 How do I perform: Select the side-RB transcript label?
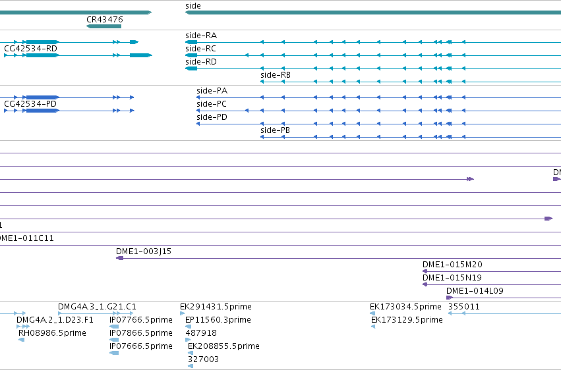pyautogui.click(x=276, y=75)
